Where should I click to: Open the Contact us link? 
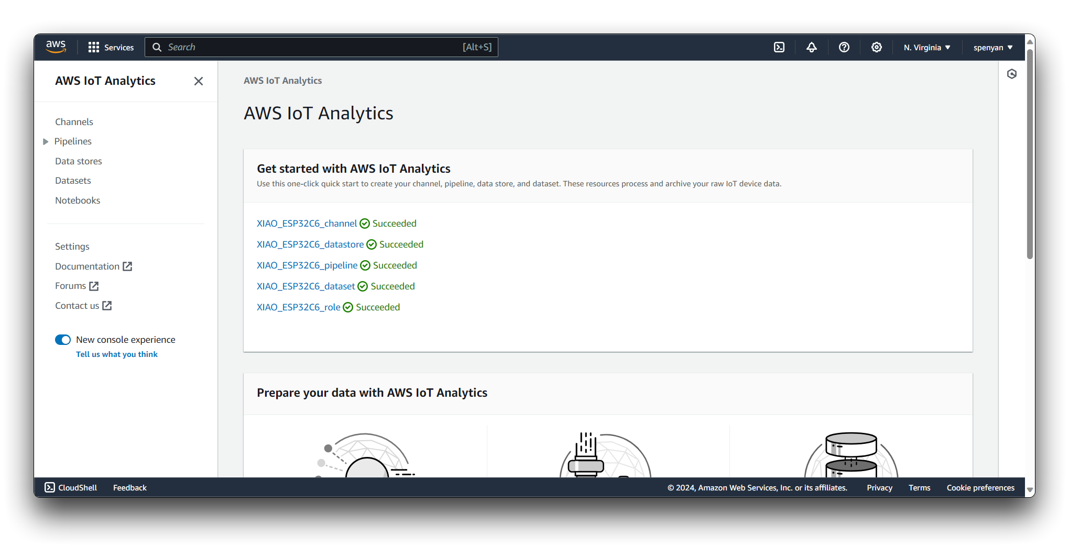point(77,306)
